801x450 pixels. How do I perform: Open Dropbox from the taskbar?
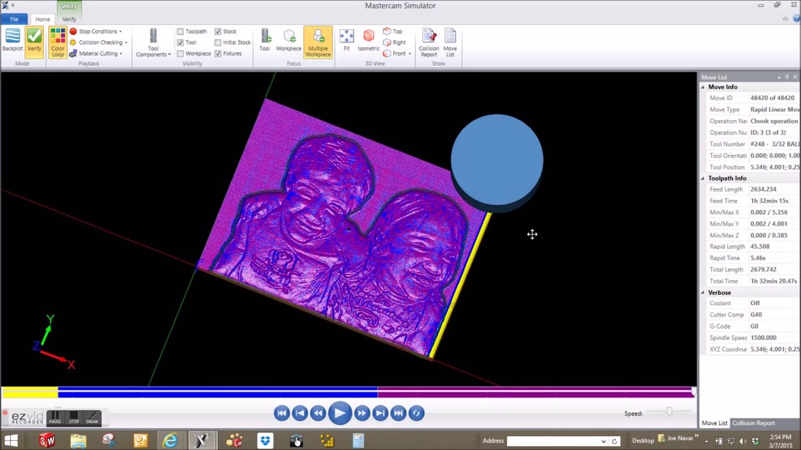coord(265,441)
